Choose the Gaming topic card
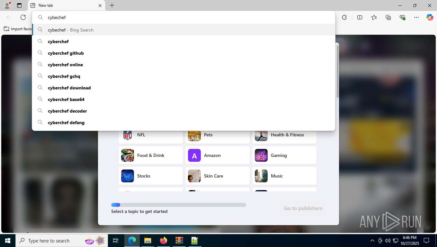Screen dimensions: 437x247 coord(284,155)
